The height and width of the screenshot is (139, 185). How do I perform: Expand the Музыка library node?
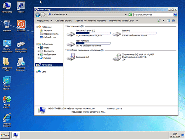coord(38,58)
